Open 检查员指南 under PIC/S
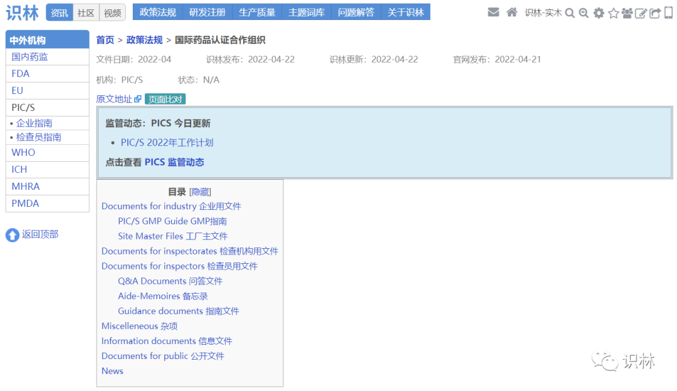 [x=39, y=137]
